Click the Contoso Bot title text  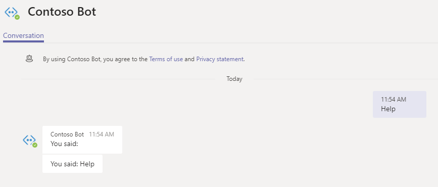[x=62, y=12]
